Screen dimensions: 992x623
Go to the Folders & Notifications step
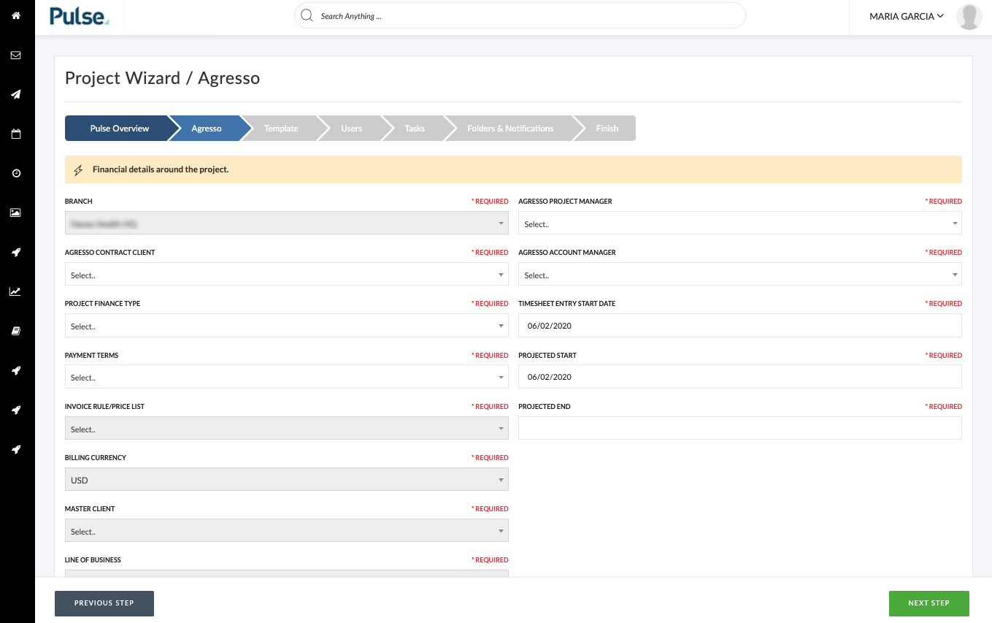[x=510, y=128]
